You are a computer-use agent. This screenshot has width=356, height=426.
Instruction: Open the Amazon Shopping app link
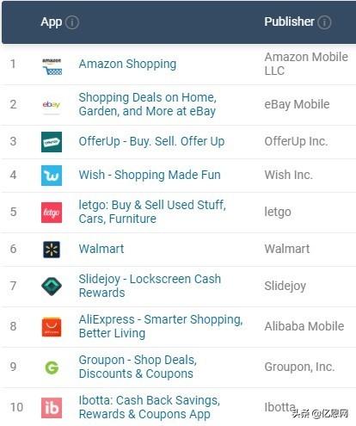click(127, 64)
